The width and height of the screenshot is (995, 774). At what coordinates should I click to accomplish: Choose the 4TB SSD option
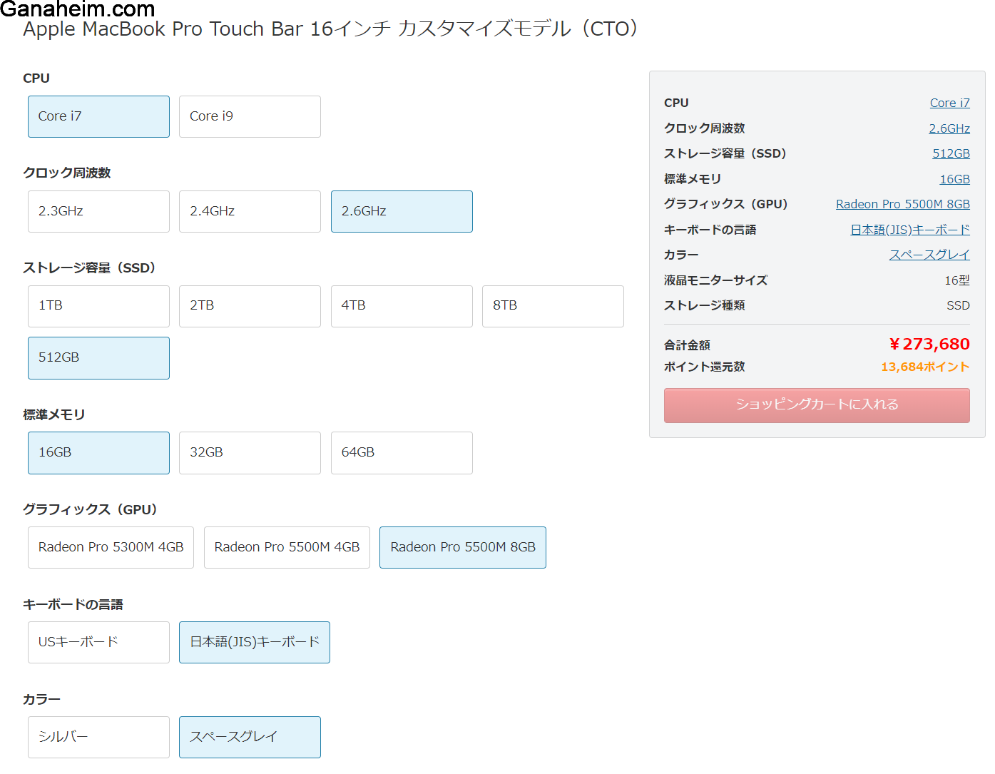pyautogui.click(x=402, y=306)
